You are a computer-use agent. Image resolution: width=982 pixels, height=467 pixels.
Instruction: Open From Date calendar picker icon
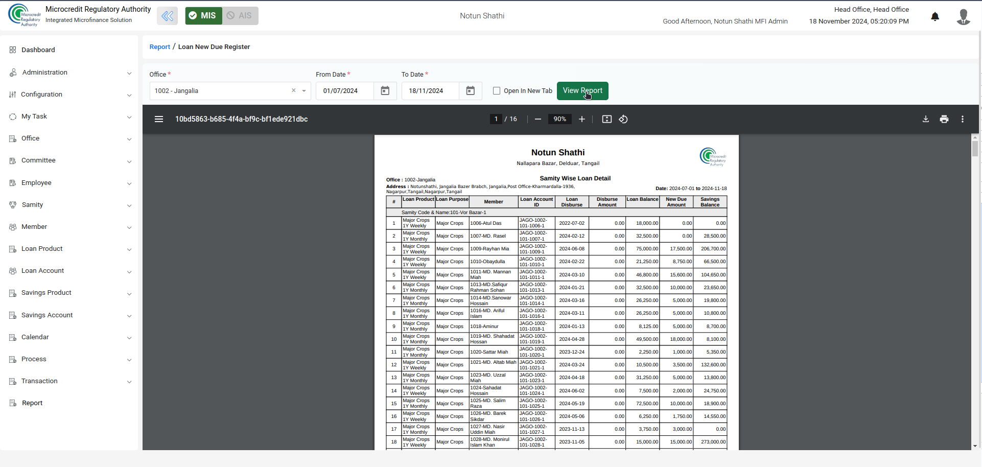point(385,91)
